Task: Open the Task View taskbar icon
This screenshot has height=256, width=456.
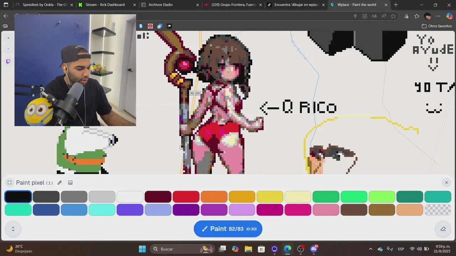Action: click(222, 249)
